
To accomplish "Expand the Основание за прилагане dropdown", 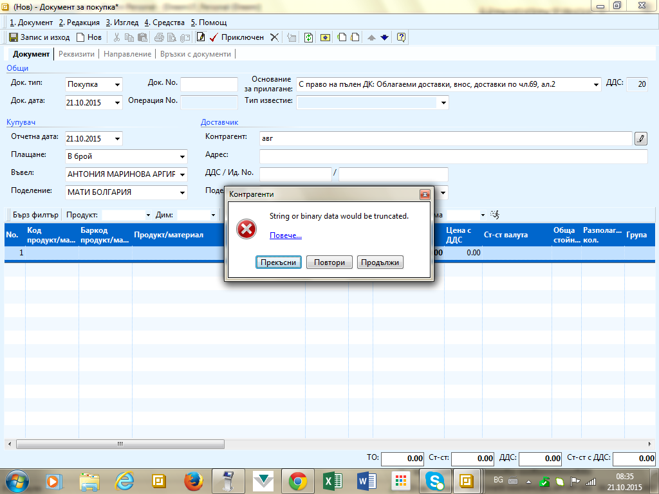I will tap(596, 85).
